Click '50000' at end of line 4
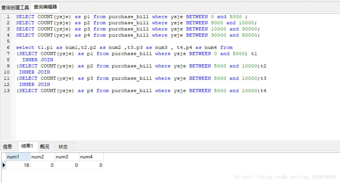Screen dimensions: 340x183 click(250, 35)
